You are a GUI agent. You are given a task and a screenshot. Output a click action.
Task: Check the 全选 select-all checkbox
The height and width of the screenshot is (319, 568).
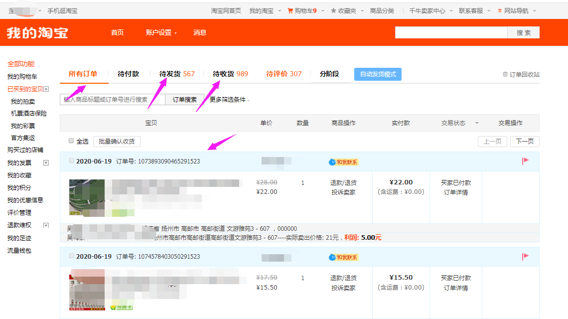(71, 140)
